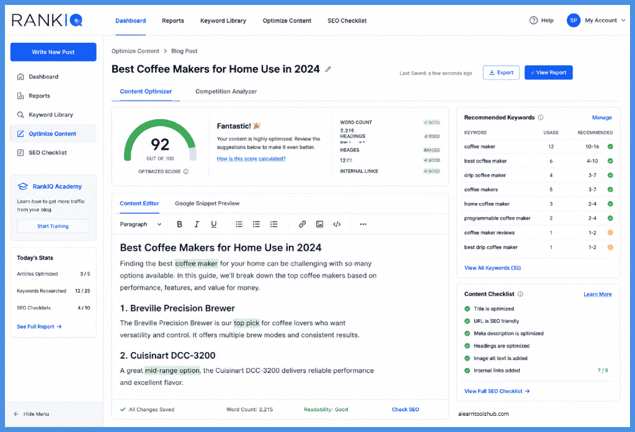Viewport: 635px width, 432px height.
Task: Click Headings are optimized check mark
Action: click(x=467, y=346)
